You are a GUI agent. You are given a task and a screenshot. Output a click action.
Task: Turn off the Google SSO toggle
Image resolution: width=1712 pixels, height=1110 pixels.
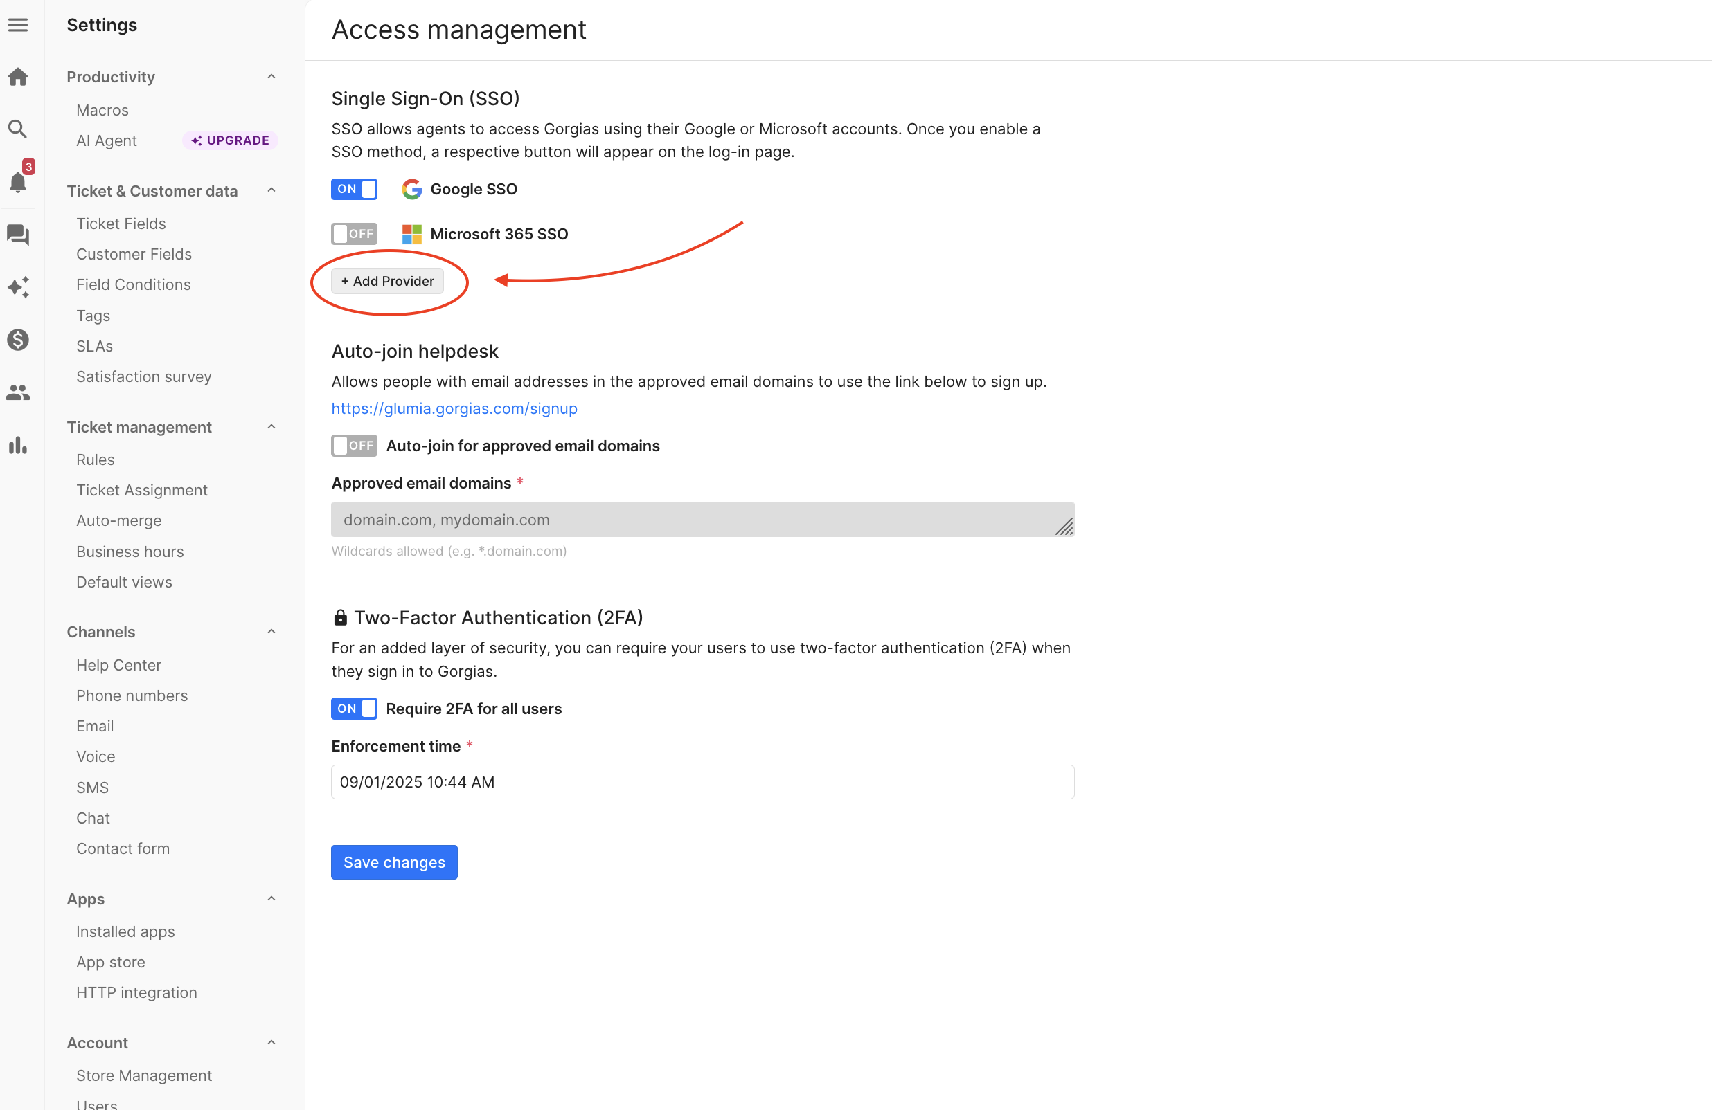tap(354, 189)
